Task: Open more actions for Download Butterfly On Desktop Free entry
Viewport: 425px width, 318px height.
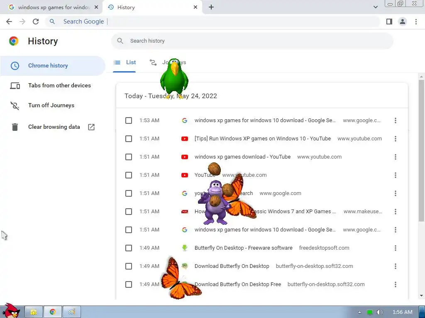Action: (396, 284)
